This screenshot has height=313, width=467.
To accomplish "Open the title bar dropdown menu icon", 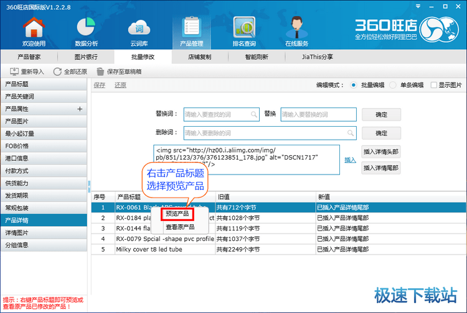I will pyautogui.click(x=418, y=6).
